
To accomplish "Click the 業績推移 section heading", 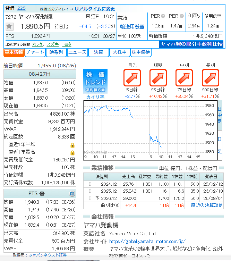I will point(102,168).
